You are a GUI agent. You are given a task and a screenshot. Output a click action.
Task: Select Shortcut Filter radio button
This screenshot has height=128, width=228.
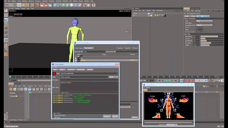coord(115,52)
